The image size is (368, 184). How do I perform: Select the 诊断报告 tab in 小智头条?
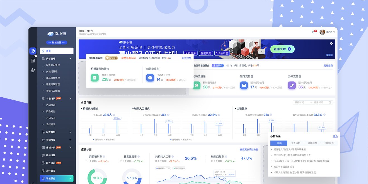coord(329,143)
